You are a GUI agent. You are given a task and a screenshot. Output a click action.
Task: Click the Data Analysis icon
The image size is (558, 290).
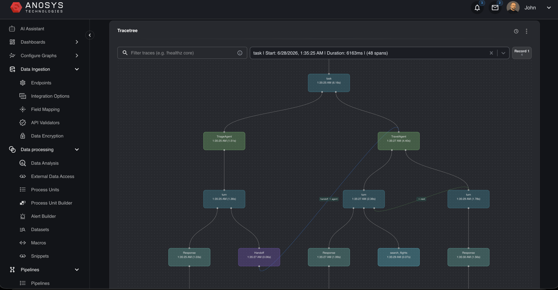[23, 163]
